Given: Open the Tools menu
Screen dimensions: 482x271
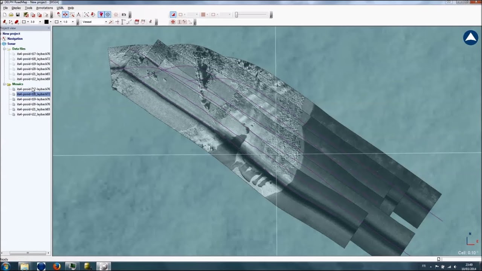Looking at the screenshot, I should click(x=29, y=8).
